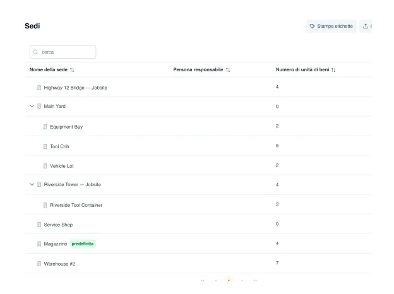
Task: Collapse the Riverside Tower — Jobsite row
Action: [32, 184]
